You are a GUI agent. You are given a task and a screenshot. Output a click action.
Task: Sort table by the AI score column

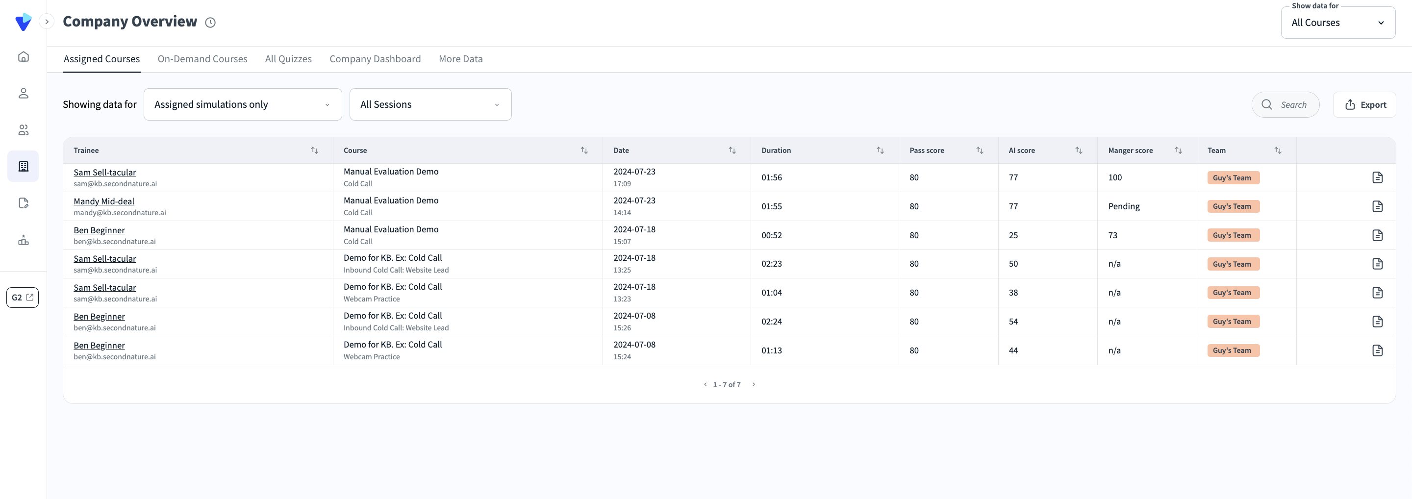pos(1078,150)
